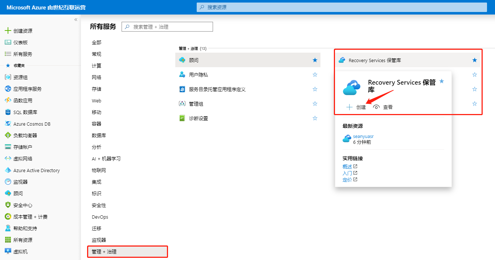Open the 安全中心 shield icon
495x260 pixels.
pyautogui.click(x=8, y=205)
